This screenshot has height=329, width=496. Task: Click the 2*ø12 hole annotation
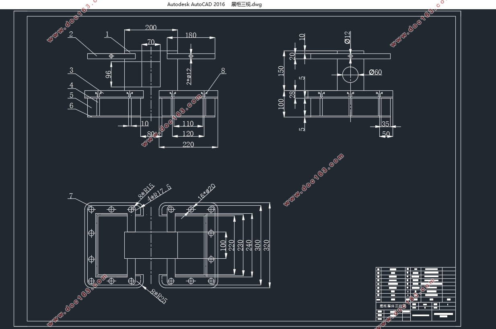click(x=189, y=76)
